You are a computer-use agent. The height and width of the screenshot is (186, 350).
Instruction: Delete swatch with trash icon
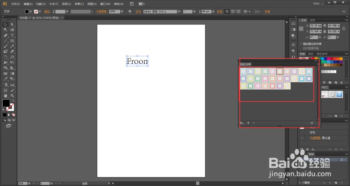[x=341, y=83]
